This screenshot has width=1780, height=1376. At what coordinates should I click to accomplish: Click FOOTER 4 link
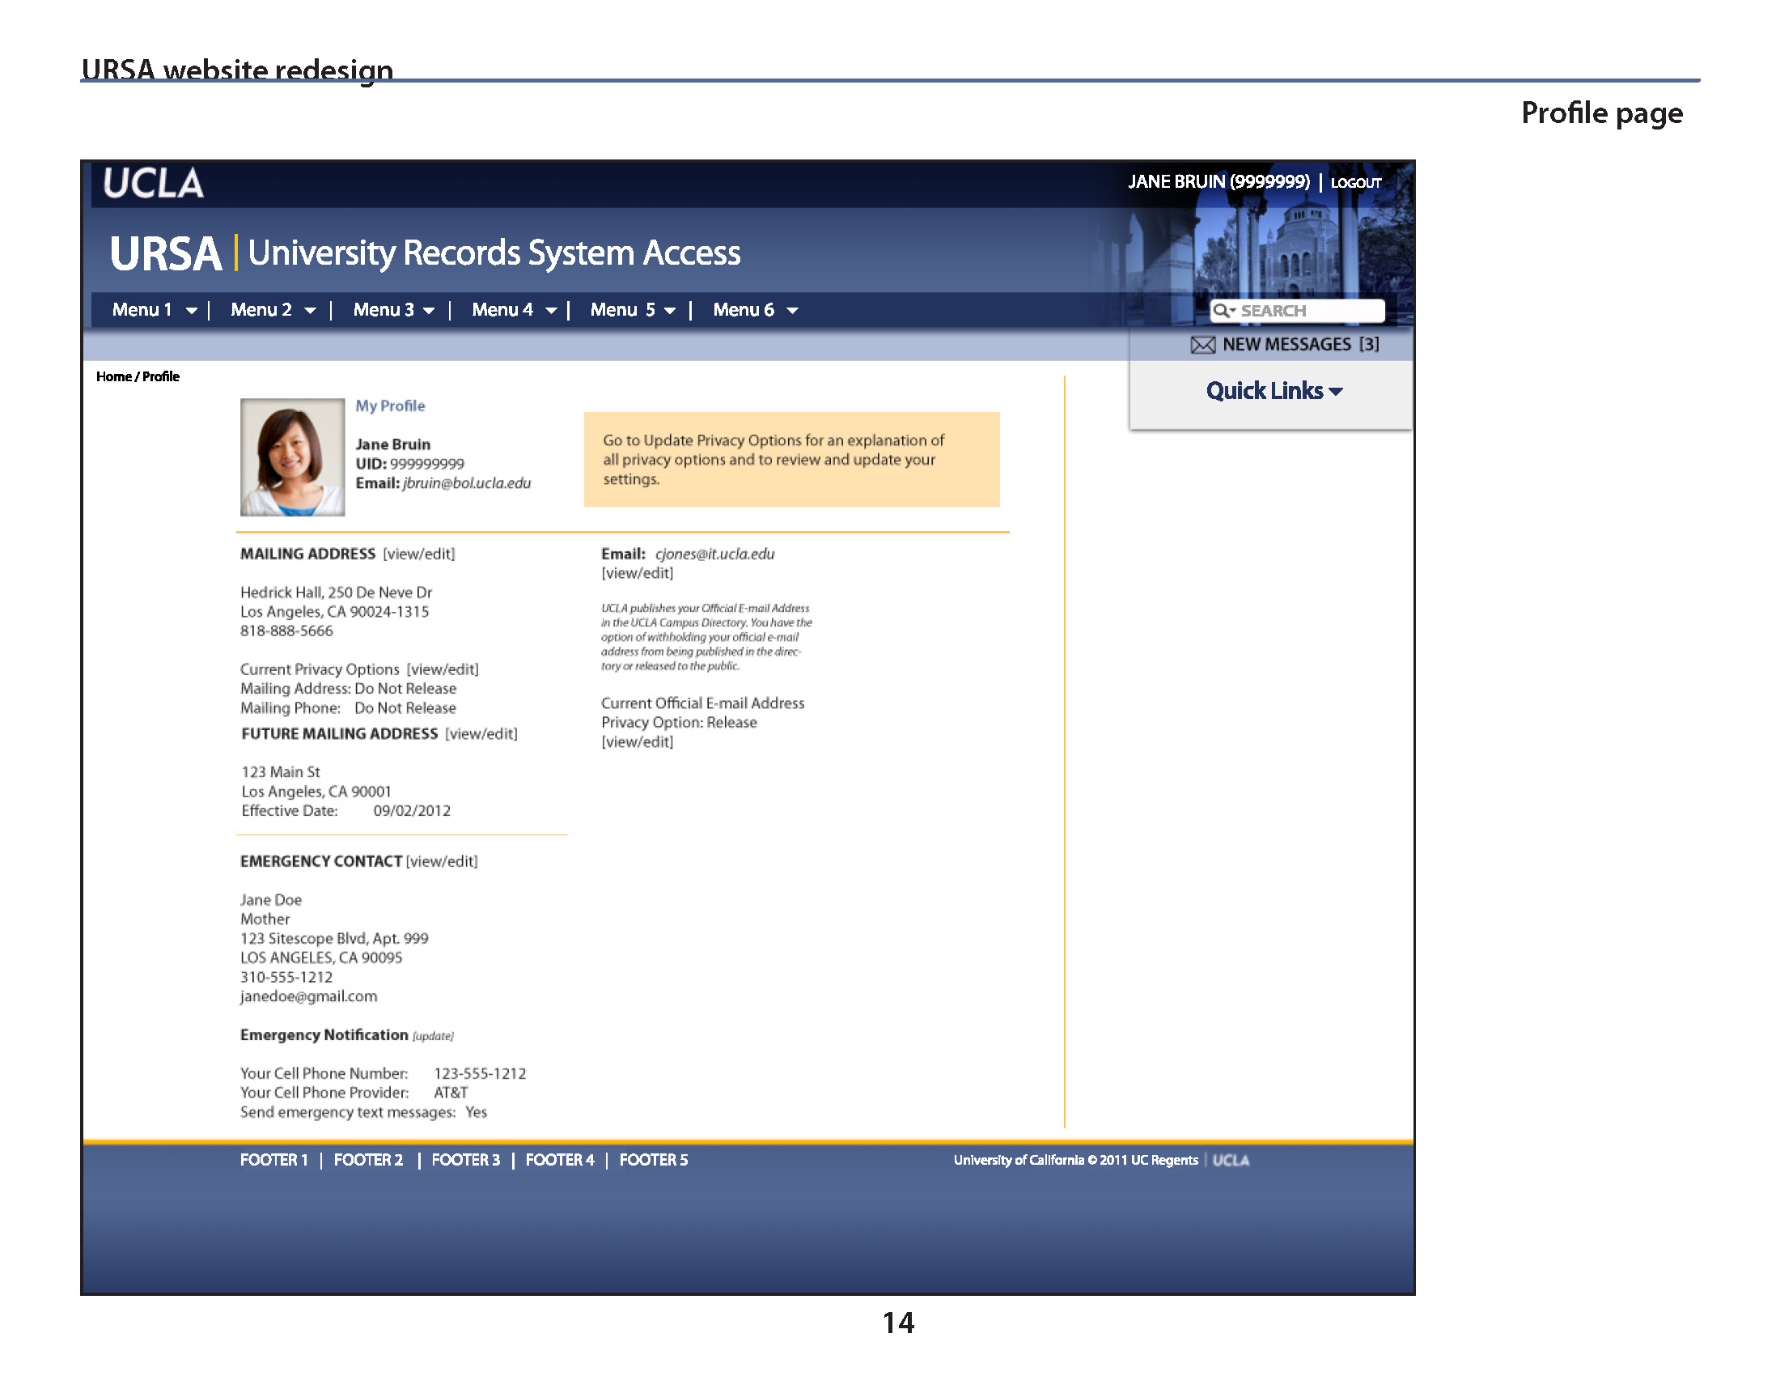coord(560,1160)
